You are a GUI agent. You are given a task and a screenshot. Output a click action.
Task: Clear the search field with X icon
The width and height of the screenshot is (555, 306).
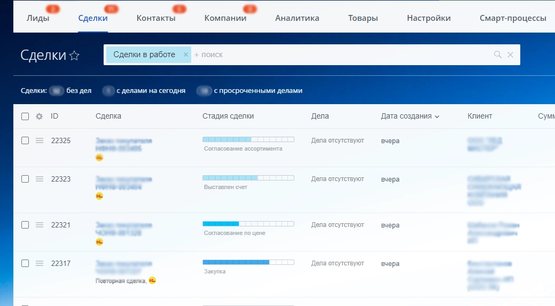click(x=510, y=54)
